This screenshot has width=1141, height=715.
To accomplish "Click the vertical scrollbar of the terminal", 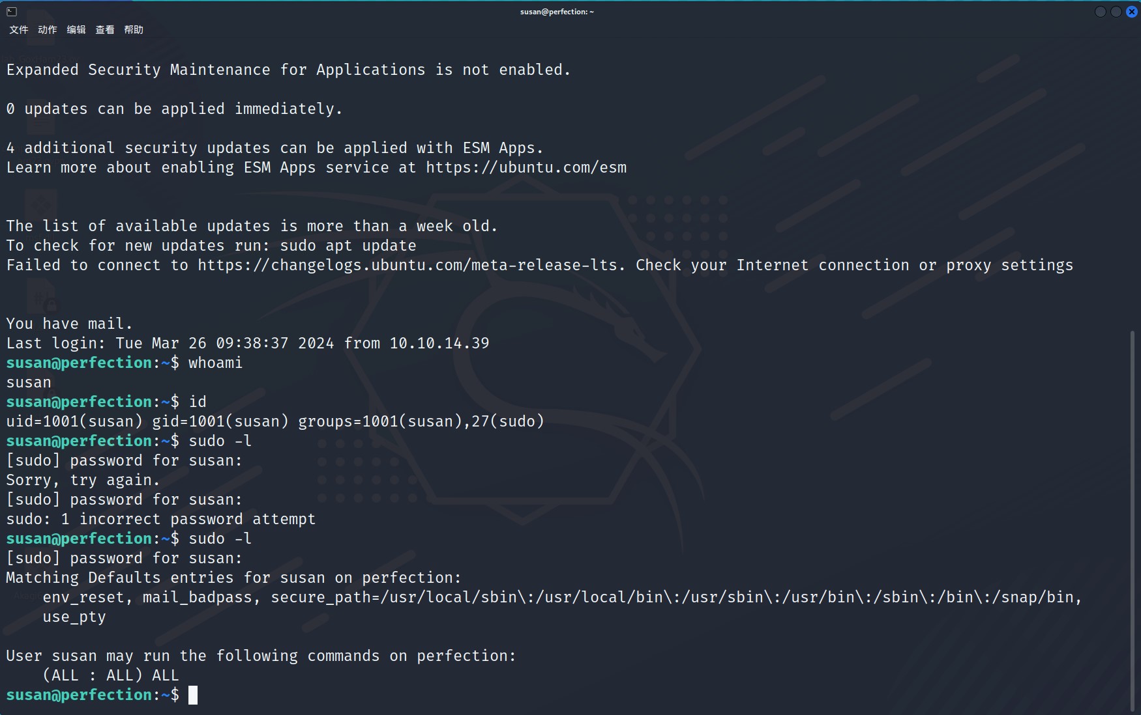I will pos(1133,521).
